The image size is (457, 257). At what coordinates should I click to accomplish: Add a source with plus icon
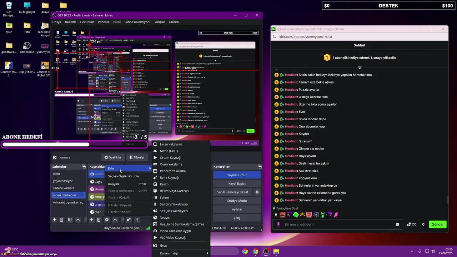point(92,220)
